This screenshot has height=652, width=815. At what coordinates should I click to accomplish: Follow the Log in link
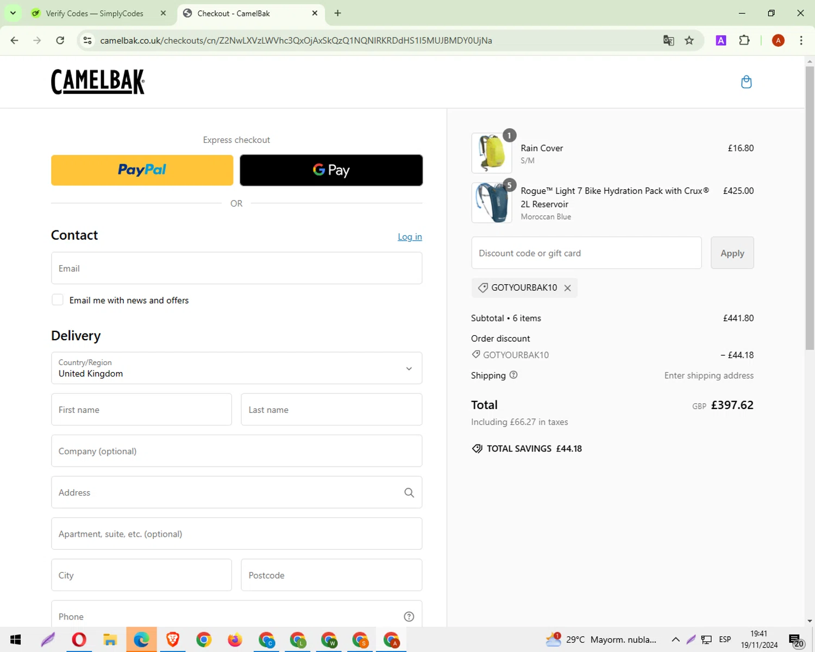410,237
